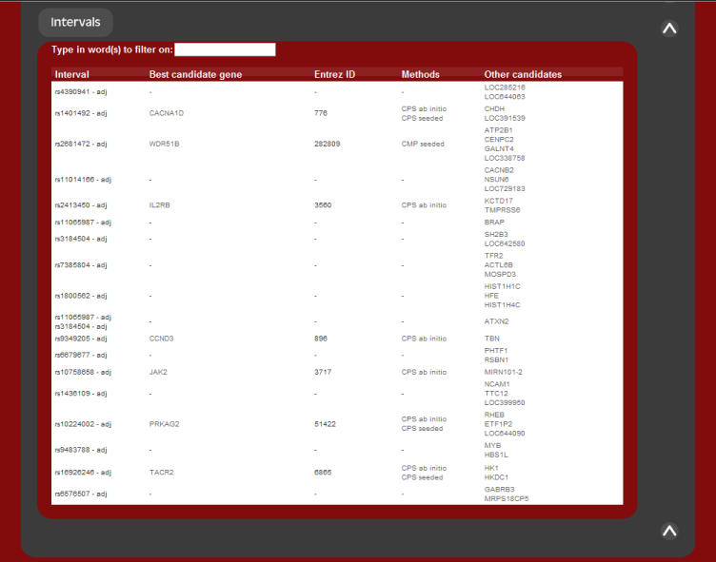
Task: Click candidate MOSPD3
Action: 500,274
